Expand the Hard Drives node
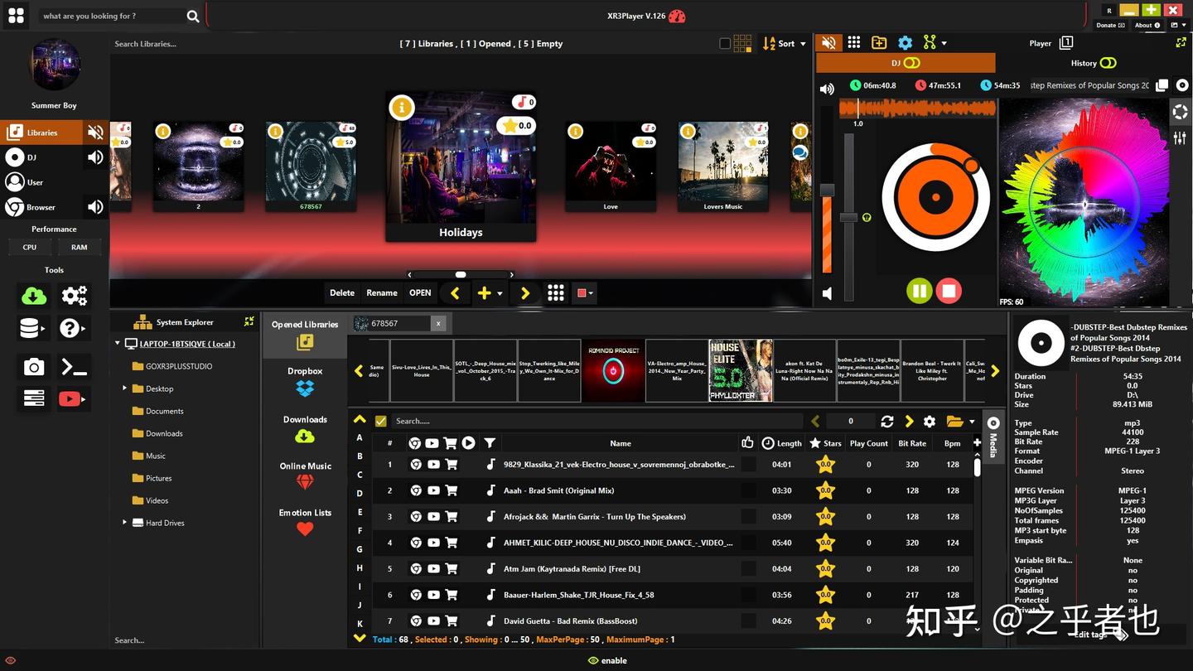 tap(125, 523)
